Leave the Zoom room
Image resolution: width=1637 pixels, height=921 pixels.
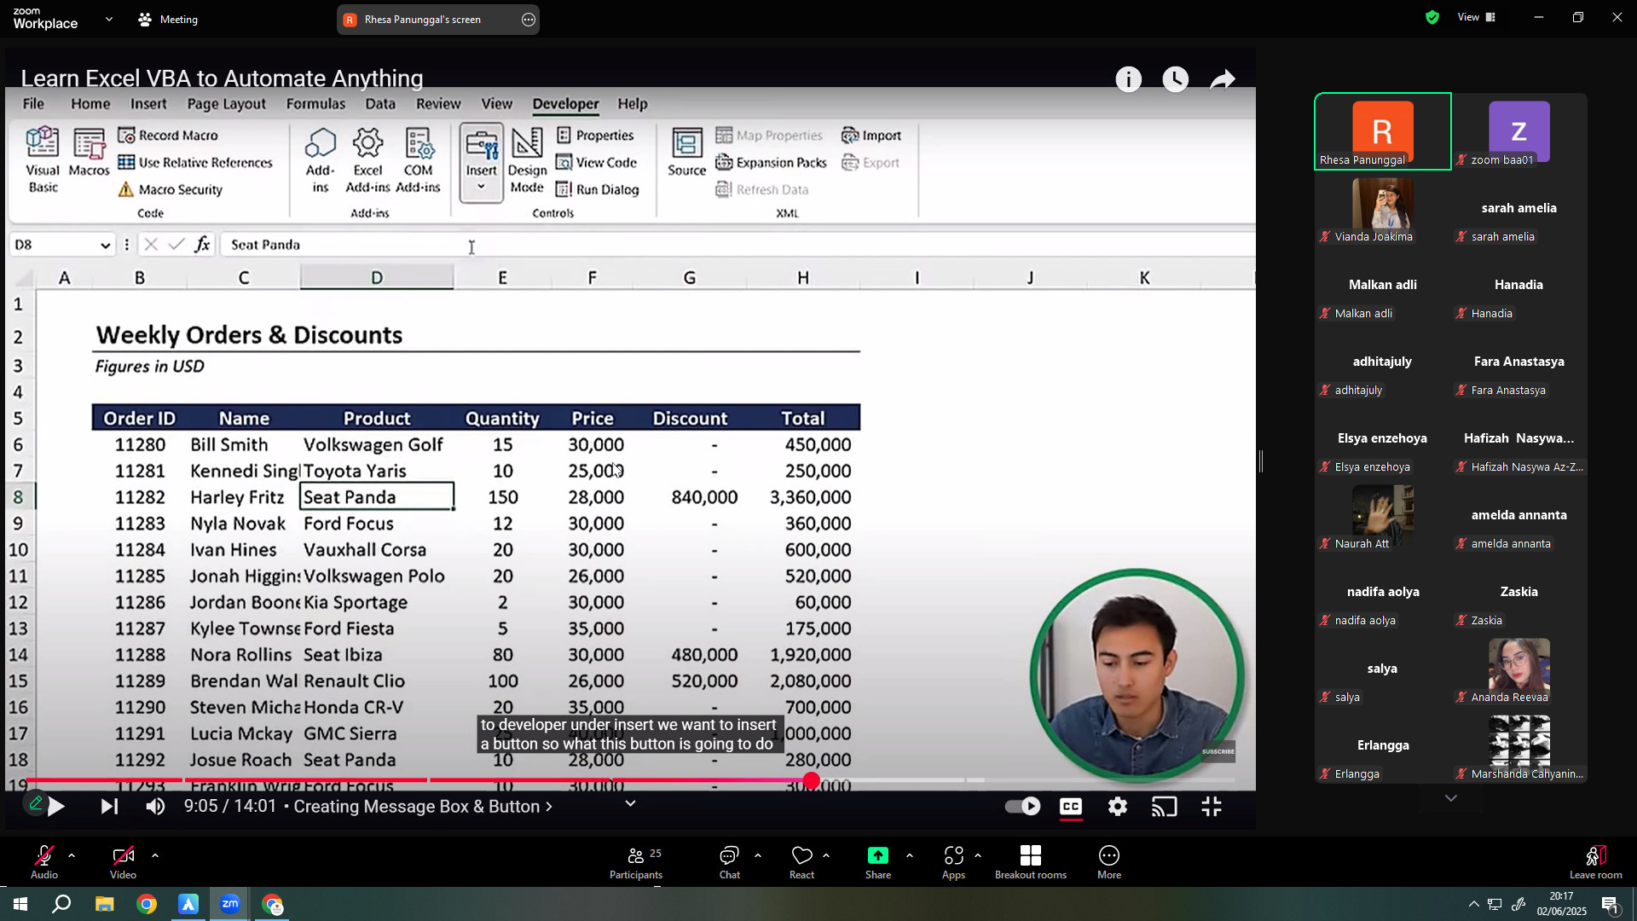tap(1596, 863)
